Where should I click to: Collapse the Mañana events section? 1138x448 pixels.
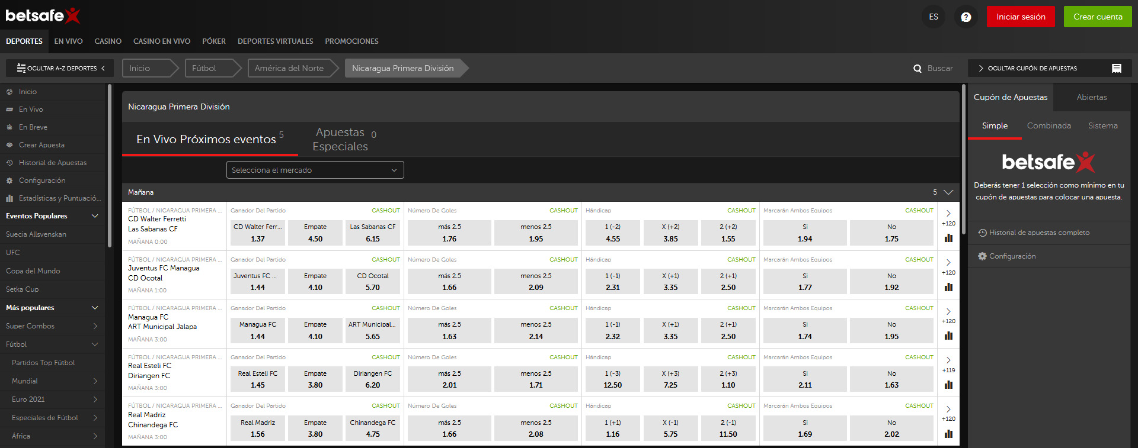coord(948,192)
